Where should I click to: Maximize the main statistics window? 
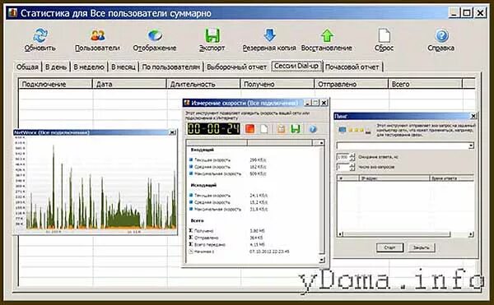point(467,13)
